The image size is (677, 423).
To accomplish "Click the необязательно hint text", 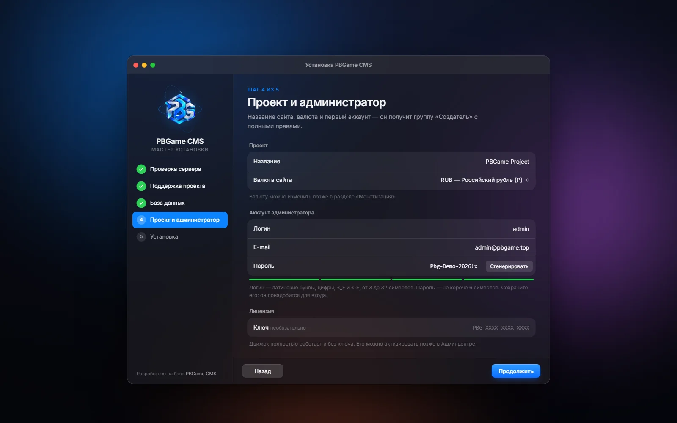I will point(288,328).
